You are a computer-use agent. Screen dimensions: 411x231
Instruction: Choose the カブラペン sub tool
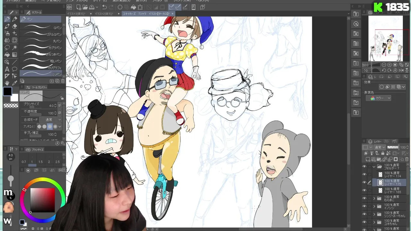point(41,47)
